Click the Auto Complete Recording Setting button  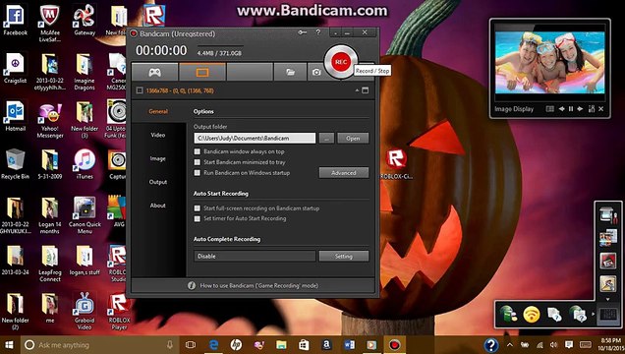tap(344, 256)
